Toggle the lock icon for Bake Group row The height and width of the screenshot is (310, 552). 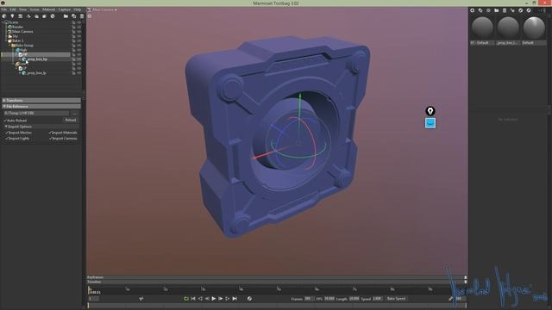pyautogui.click(x=73, y=46)
